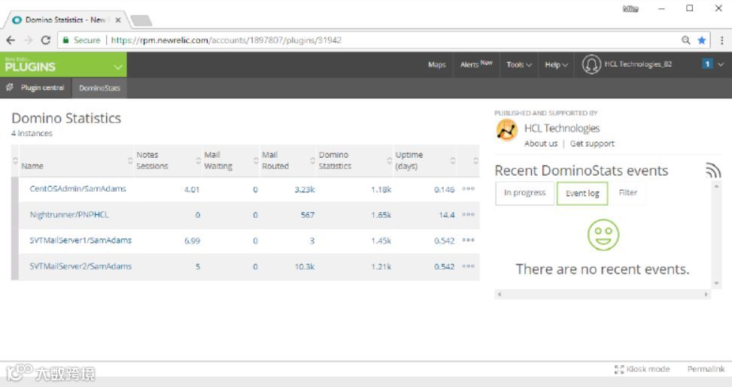This screenshot has width=732, height=387.
Task: Open Nightrunner/PNPHCL instance
Action: point(69,215)
